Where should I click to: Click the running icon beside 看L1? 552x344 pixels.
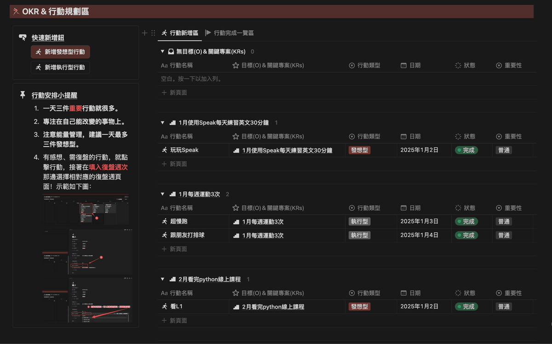[164, 307]
